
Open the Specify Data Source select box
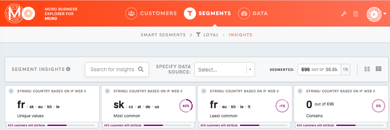tap(225, 70)
